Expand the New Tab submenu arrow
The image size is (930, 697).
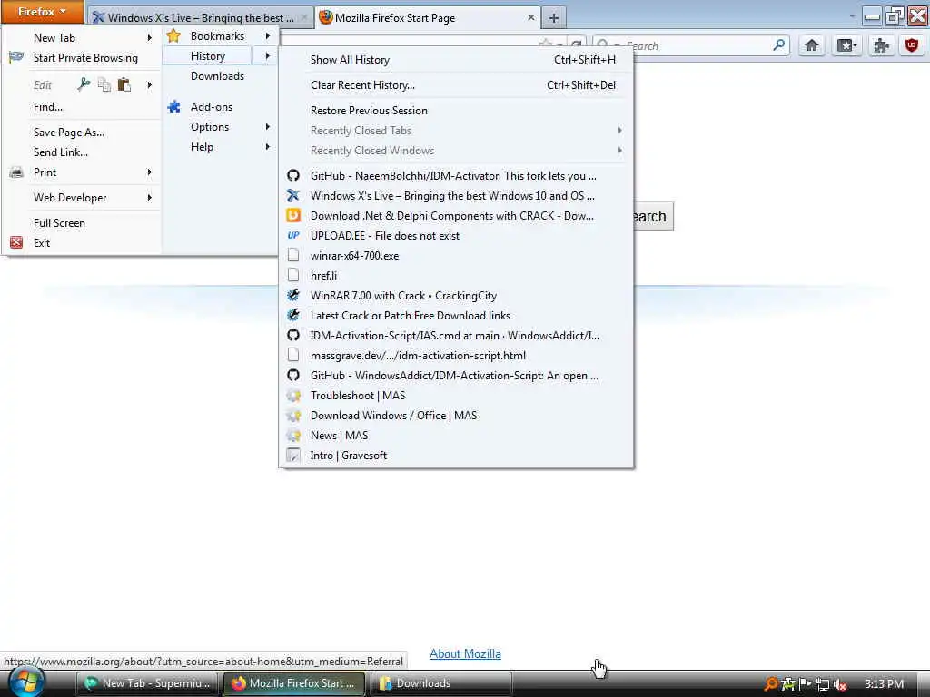(x=150, y=37)
